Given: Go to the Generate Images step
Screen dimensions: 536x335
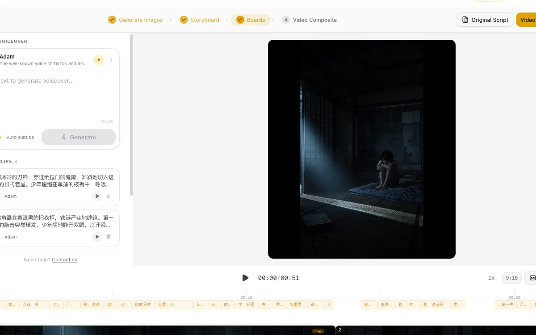Looking at the screenshot, I should click(135, 20).
